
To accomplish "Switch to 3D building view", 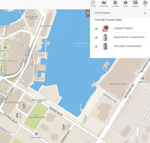I will (x=145, y=4).
